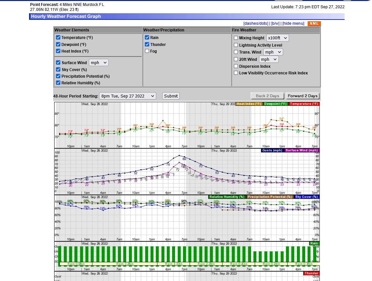372x281 pixels.
Task: Disable the Thunder checkbox
Action: pyautogui.click(x=147, y=44)
